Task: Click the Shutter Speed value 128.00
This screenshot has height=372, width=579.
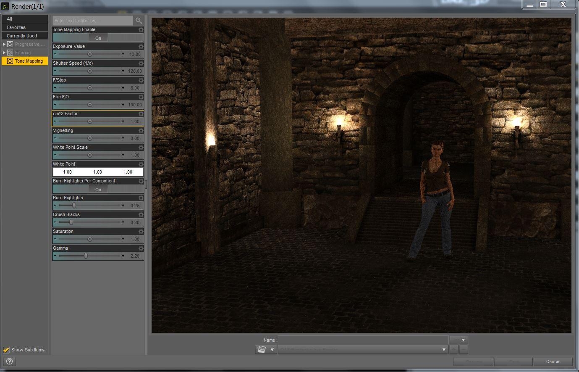Action: 135,71
